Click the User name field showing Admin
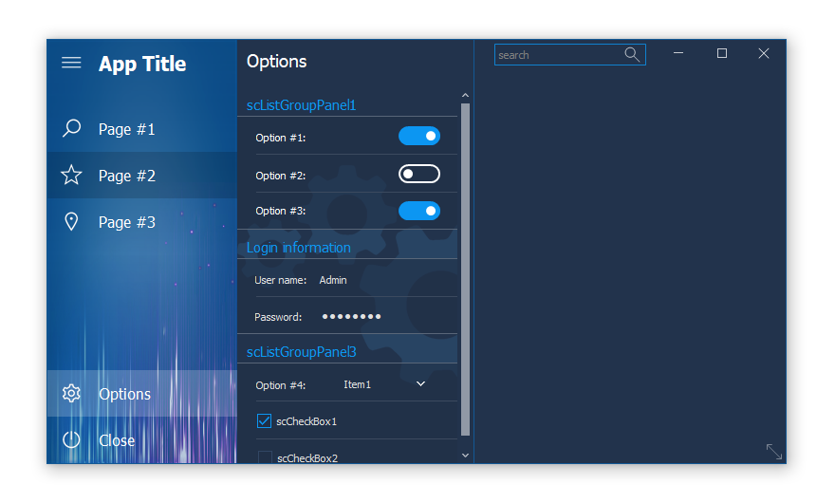835x503 pixels. (386, 280)
